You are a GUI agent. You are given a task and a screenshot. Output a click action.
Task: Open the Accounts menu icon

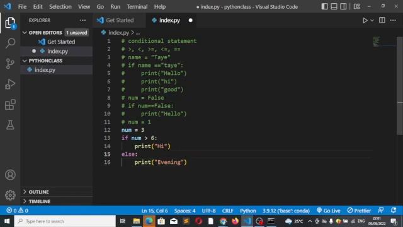pos(10,175)
